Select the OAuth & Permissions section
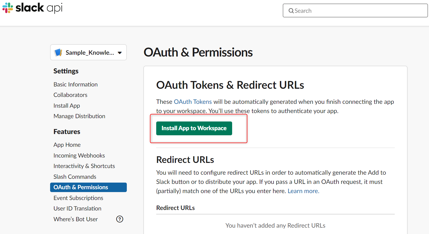Viewport: 429px width, 234px height. point(81,187)
